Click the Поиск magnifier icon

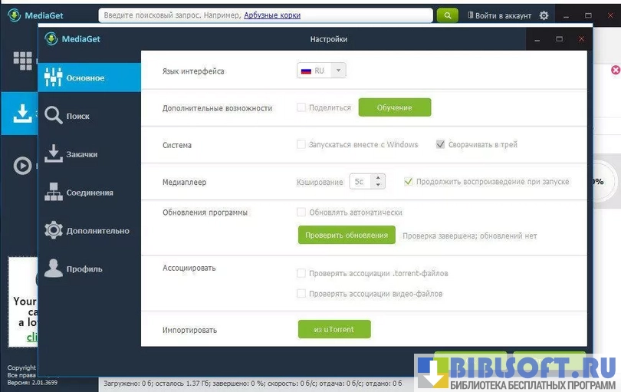53,116
